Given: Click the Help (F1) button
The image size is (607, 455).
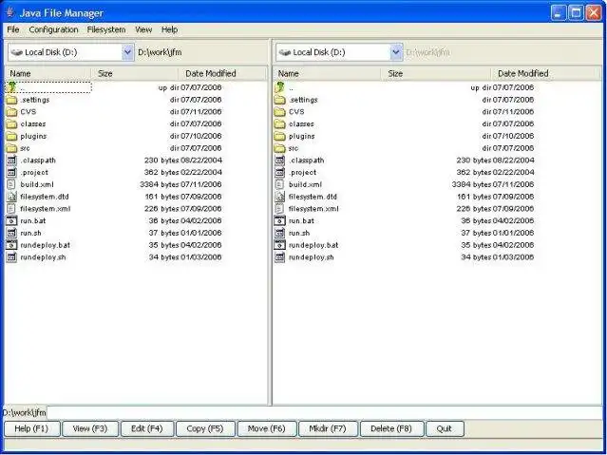Looking at the screenshot, I should [x=31, y=428].
